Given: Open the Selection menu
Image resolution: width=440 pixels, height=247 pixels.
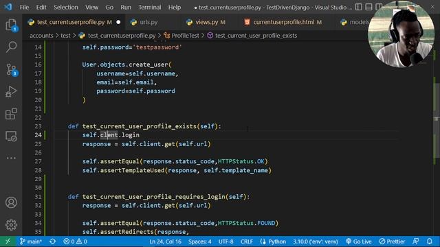Looking at the screenshot, I should point(66,8).
